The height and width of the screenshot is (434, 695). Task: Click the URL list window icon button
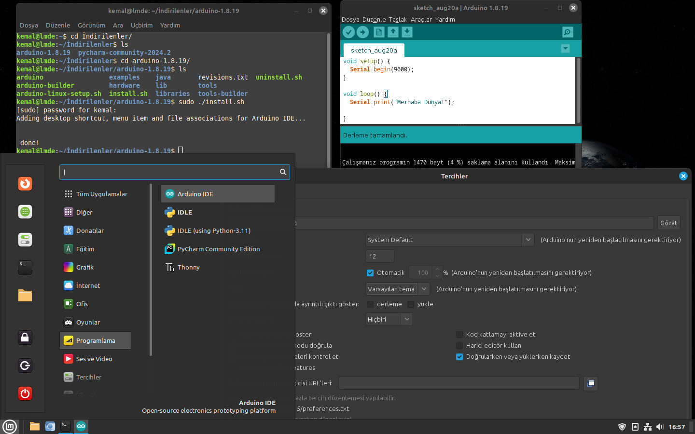[591, 383]
